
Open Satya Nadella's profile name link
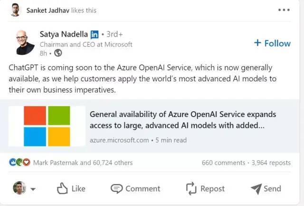point(64,34)
